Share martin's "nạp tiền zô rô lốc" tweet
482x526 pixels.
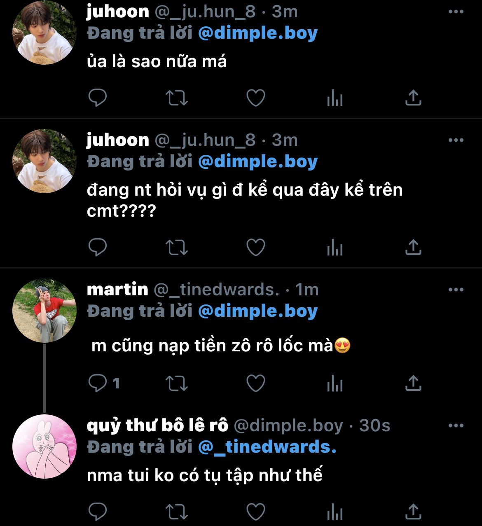pos(413,383)
